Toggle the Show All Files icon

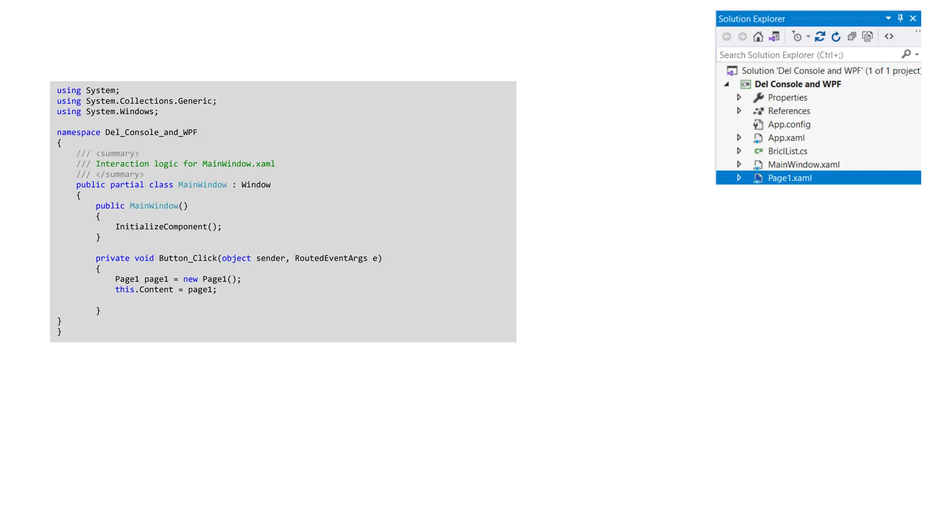868,36
